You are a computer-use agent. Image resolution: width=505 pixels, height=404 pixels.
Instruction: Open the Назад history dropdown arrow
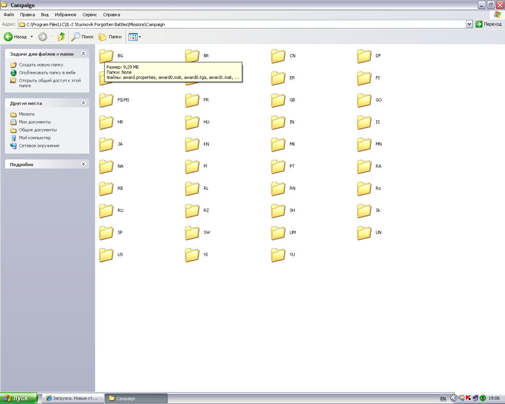click(32, 37)
